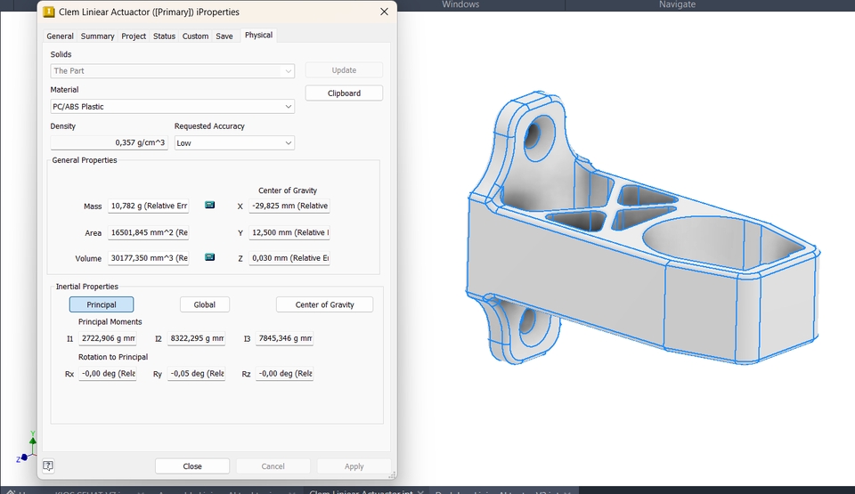Select Center of Gravity inertial button
The height and width of the screenshot is (494, 855).
[x=324, y=304]
